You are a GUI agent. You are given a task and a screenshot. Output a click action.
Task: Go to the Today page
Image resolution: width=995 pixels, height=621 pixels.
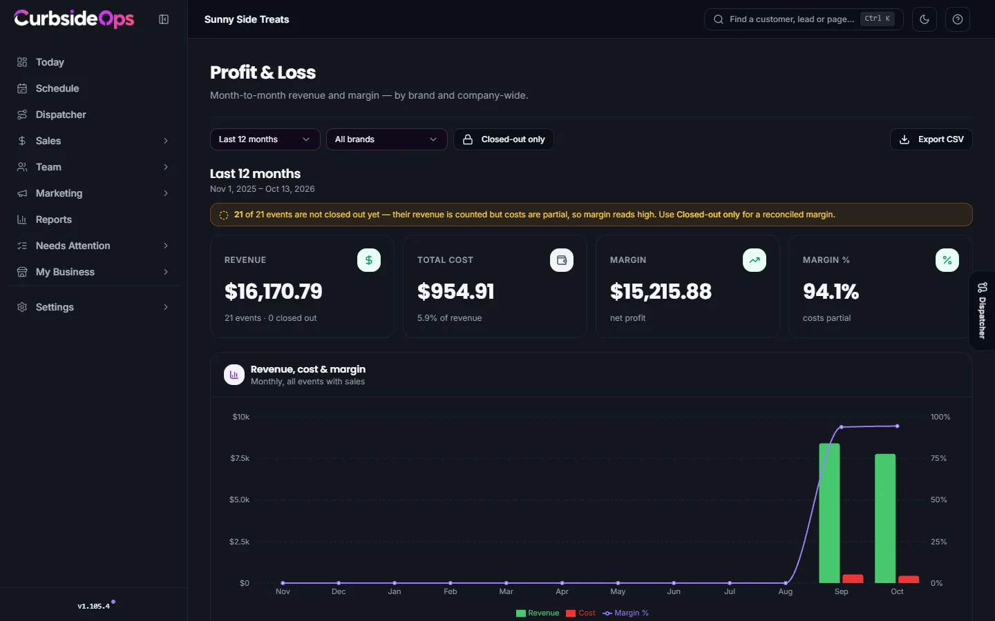tap(94, 62)
